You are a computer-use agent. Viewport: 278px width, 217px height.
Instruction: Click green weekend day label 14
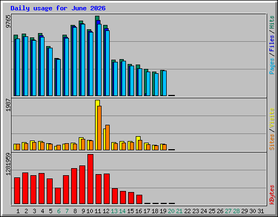pos(122,211)
